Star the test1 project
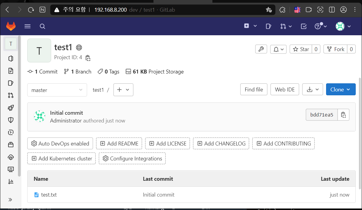Viewport: 362px width, 210px height. [301, 49]
